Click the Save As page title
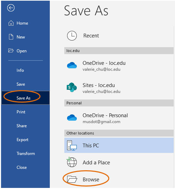Viewport: 175px width, 190px height. [86, 11]
